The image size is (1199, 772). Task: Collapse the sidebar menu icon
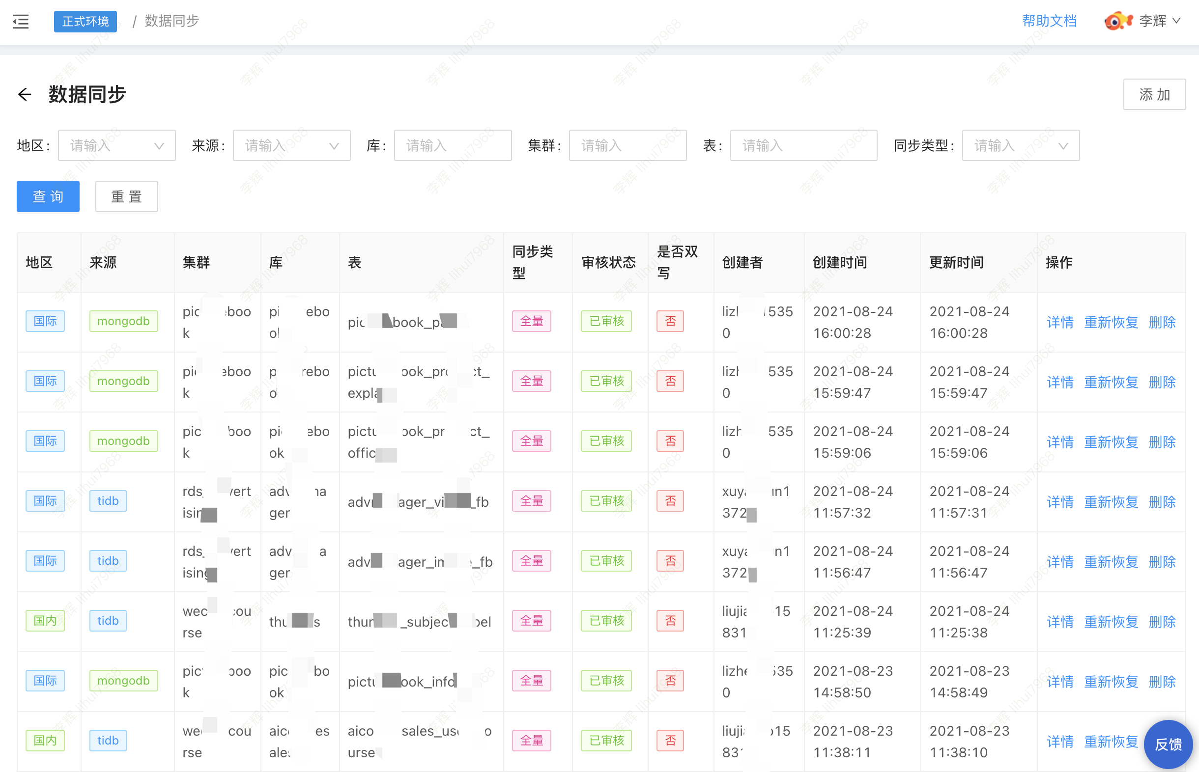21,22
